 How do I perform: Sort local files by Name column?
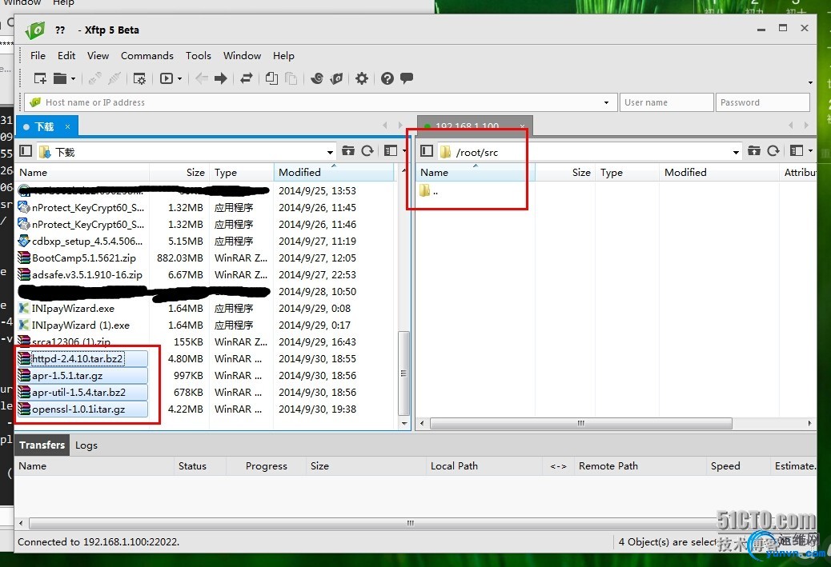(x=82, y=173)
